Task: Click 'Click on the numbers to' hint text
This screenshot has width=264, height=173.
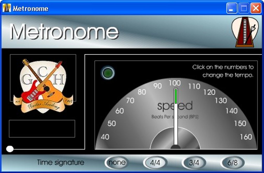Action: (x=223, y=67)
